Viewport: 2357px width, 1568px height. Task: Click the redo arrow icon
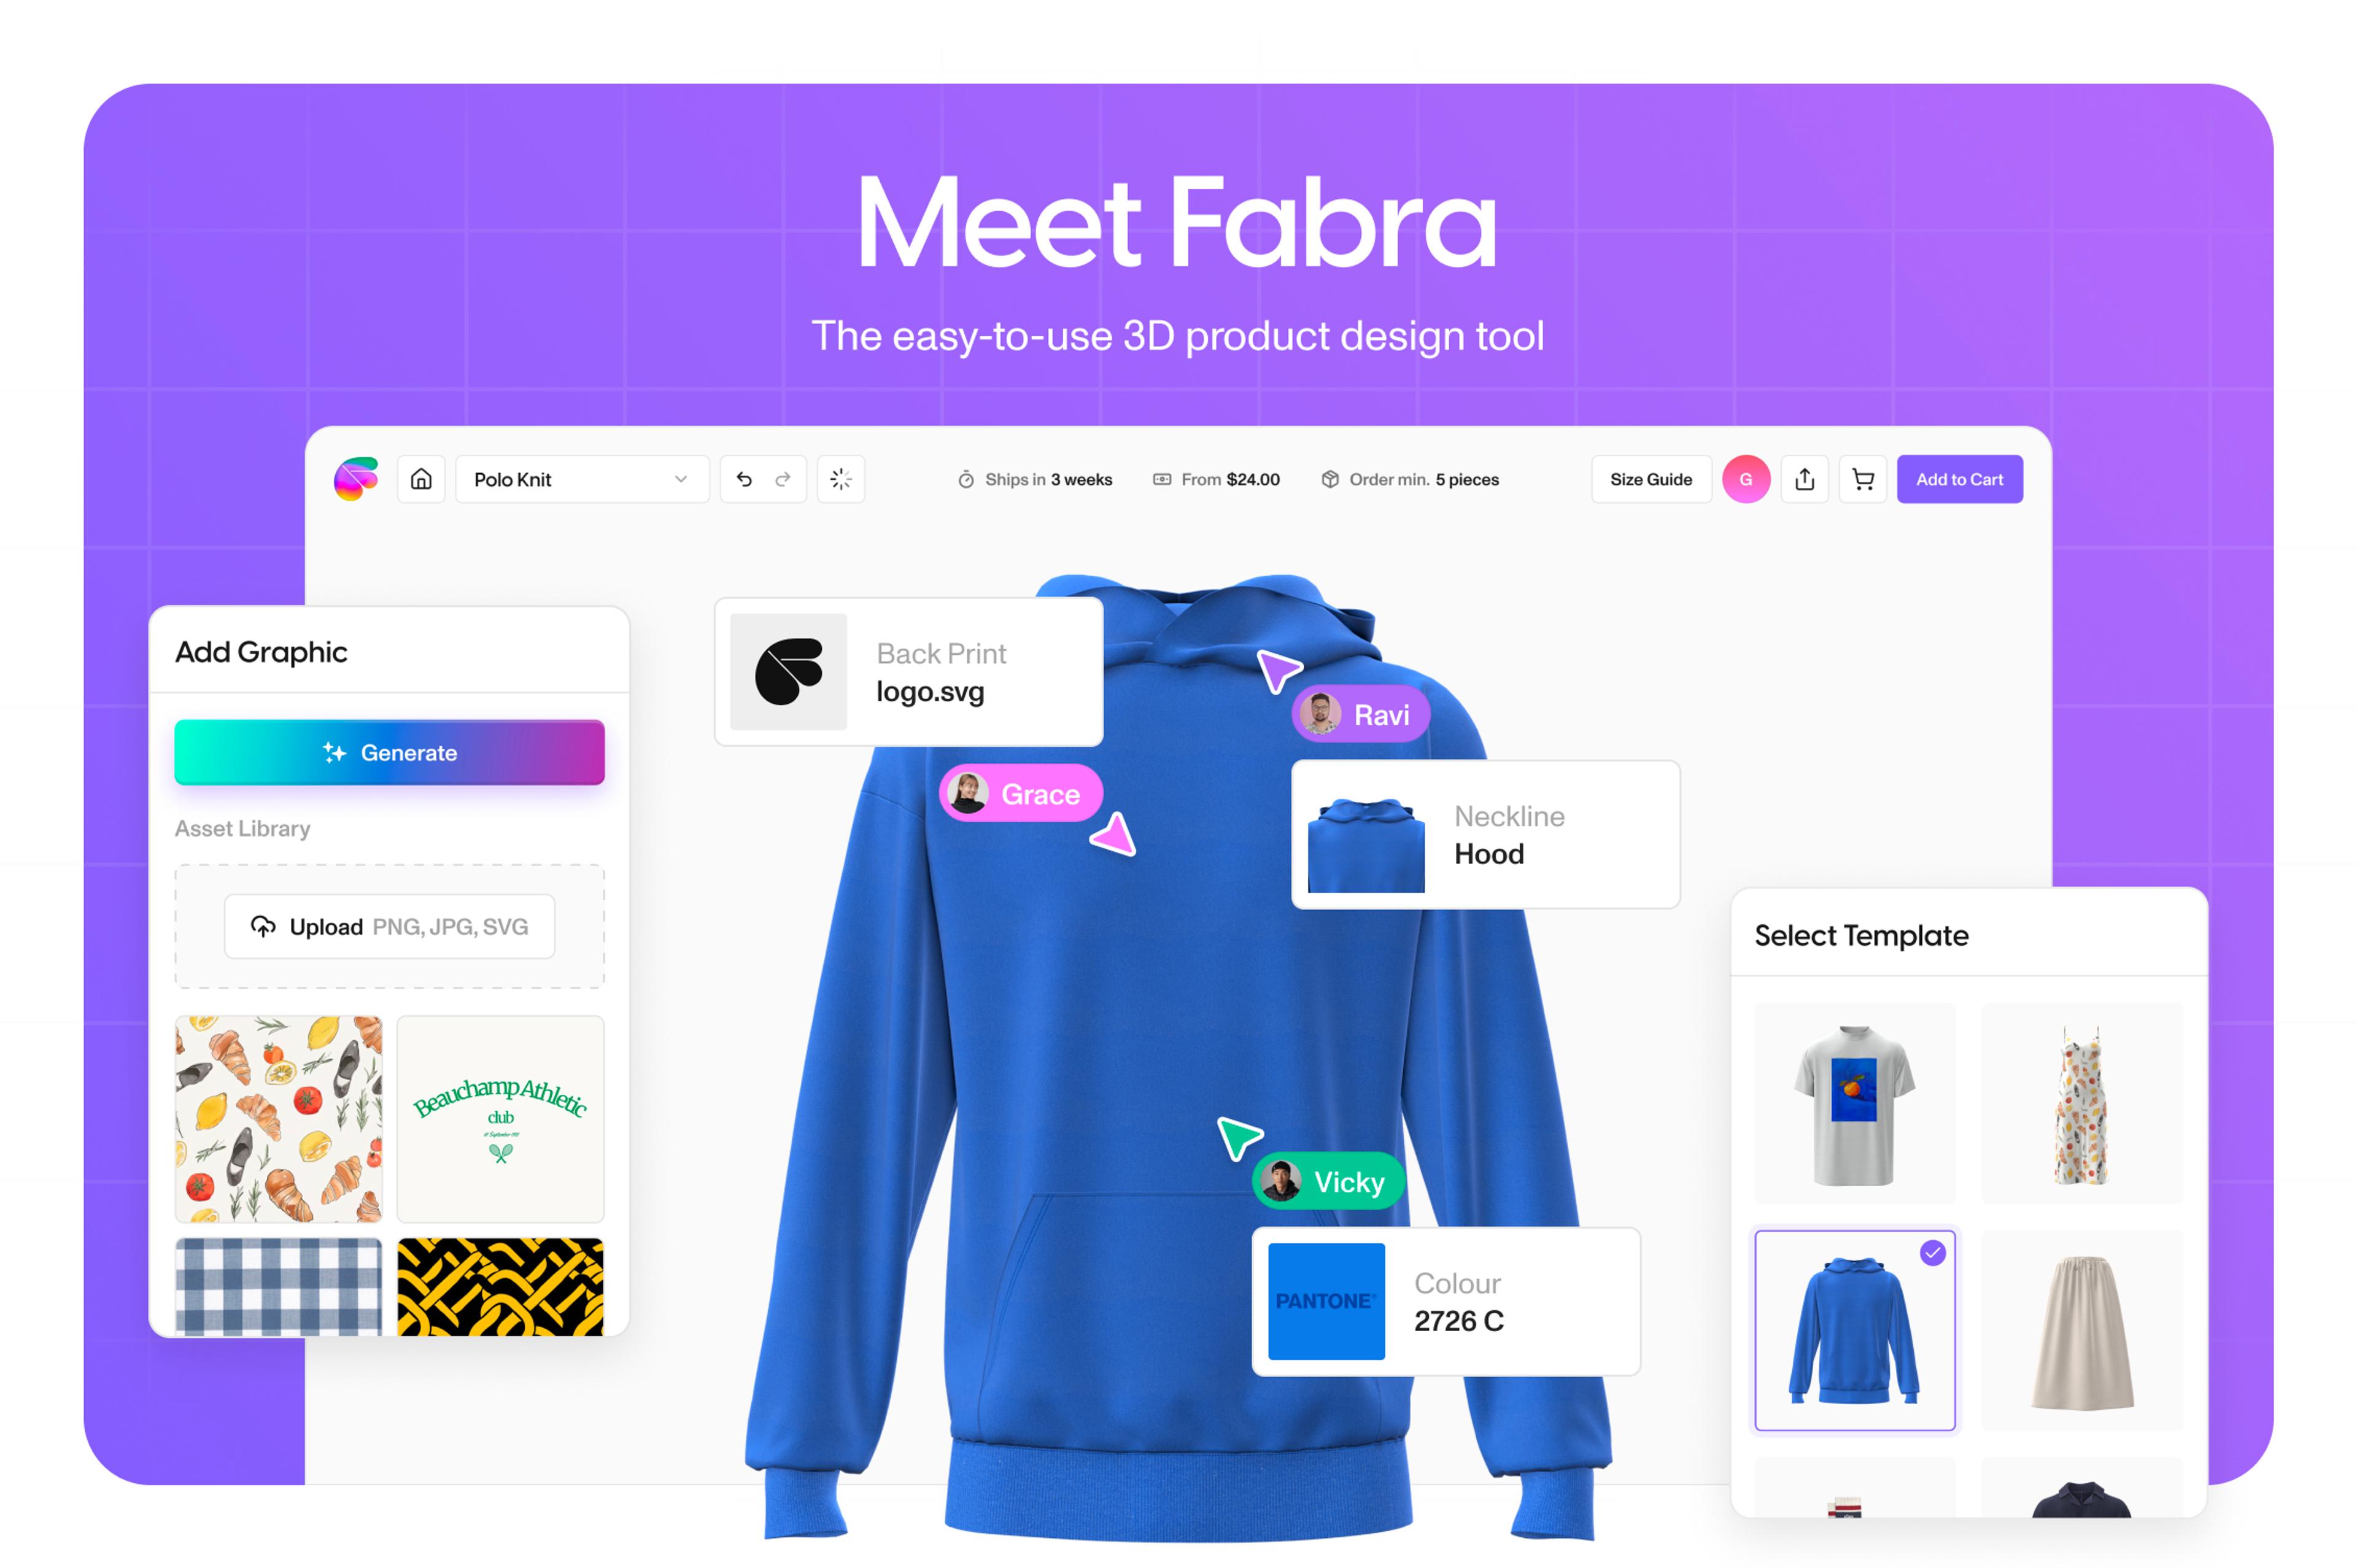tap(782, 477)
